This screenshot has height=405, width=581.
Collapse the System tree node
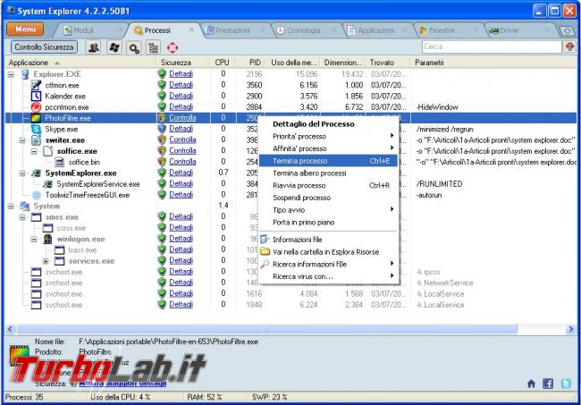[x=11, y=206]
